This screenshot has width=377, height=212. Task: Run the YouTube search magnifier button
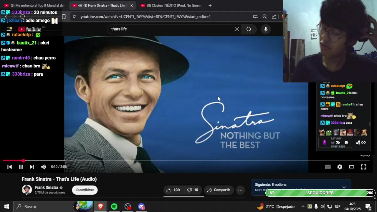[249, 29]
